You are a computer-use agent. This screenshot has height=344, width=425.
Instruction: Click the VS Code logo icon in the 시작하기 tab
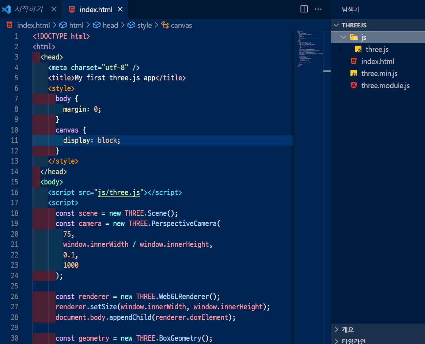coord(6,9)
